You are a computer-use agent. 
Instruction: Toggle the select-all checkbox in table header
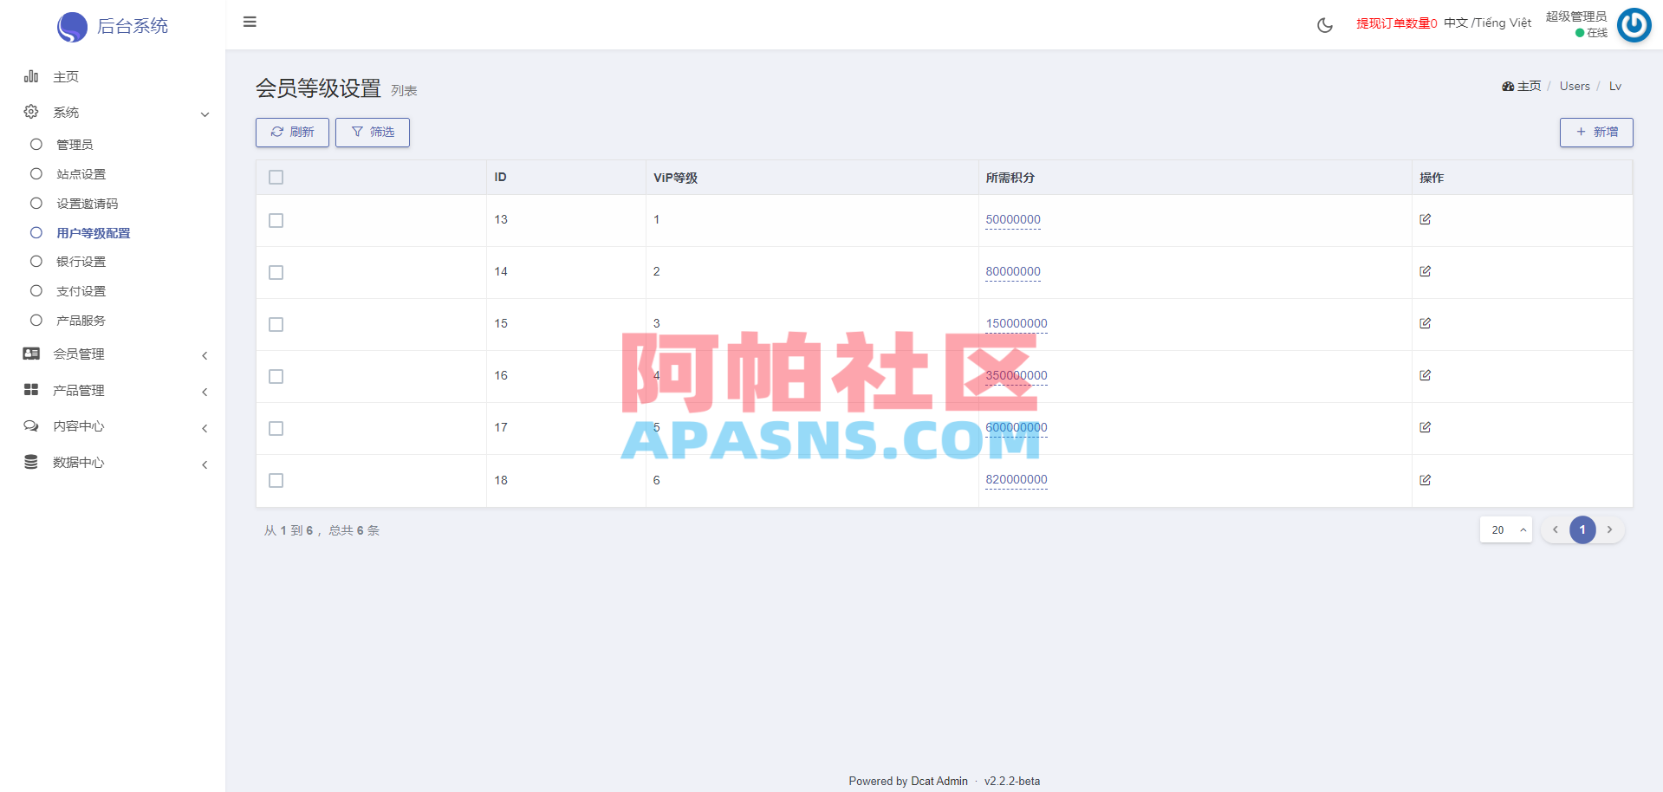[x=276, y=177]
